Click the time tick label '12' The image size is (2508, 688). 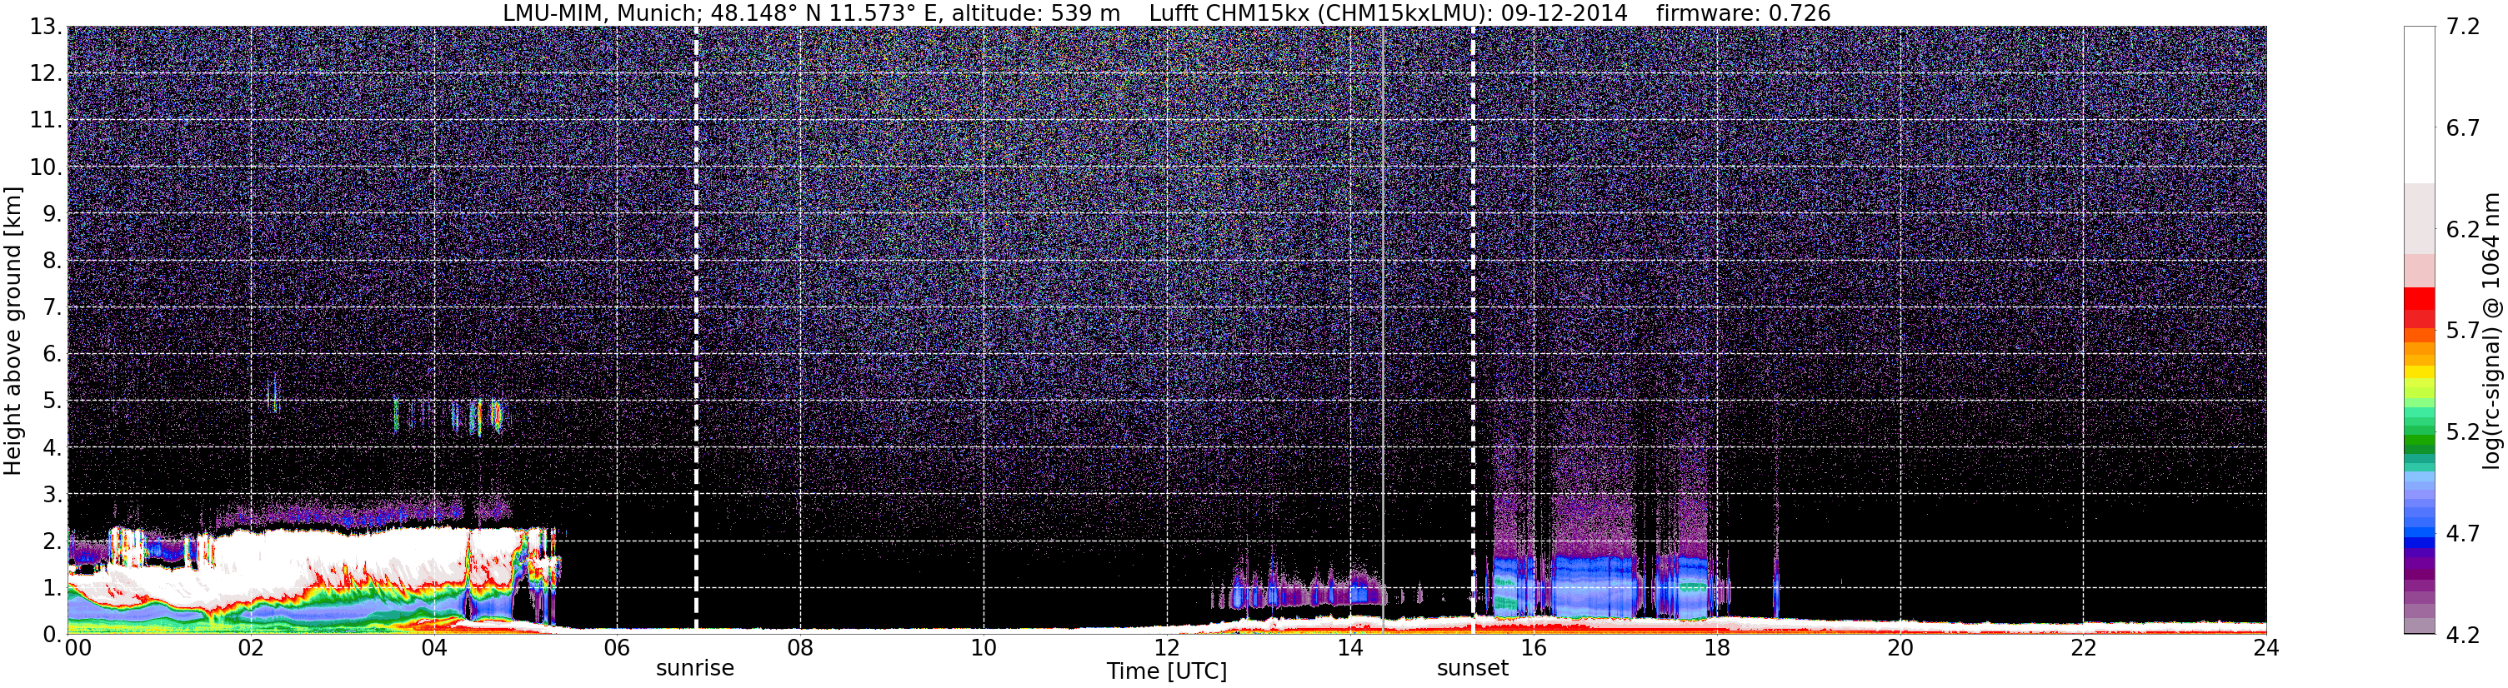click(1166, 648)
